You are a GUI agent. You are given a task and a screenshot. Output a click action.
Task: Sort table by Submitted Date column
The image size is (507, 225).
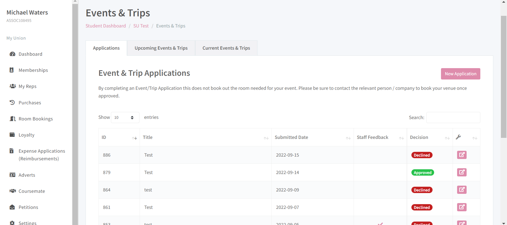pyautogui.click(x=348, y=138)
